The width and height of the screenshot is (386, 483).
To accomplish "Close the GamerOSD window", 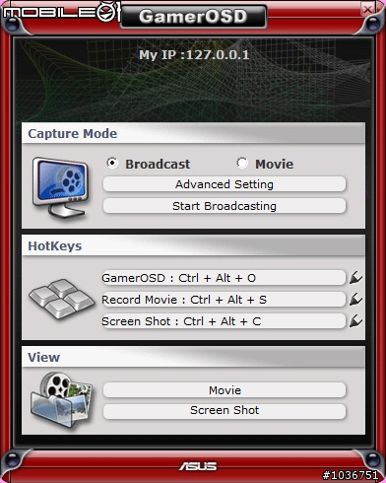I will [367, 9].
